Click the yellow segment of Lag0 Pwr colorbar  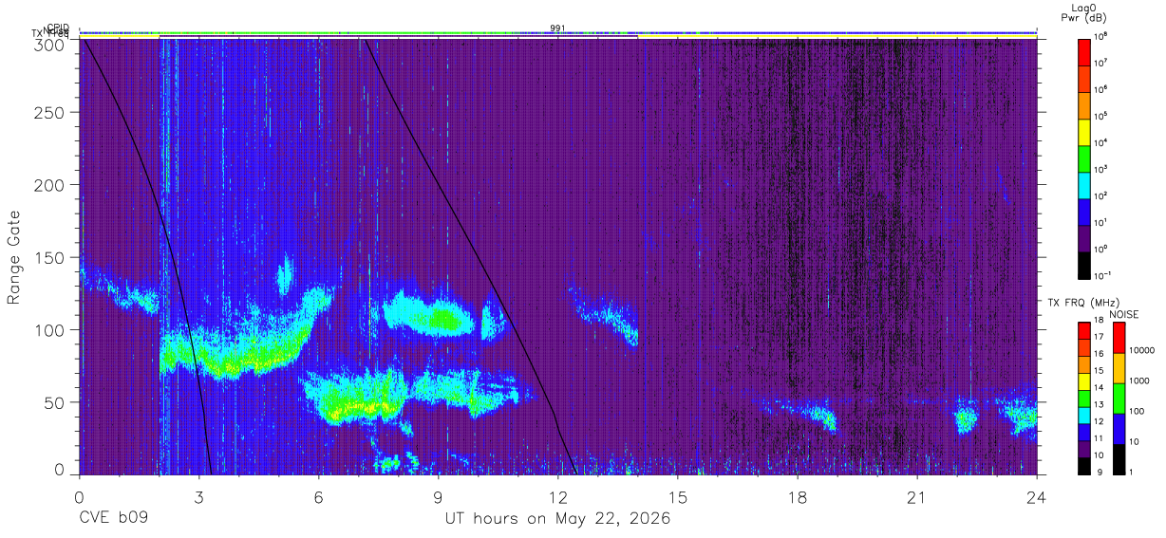[1084, 130]
